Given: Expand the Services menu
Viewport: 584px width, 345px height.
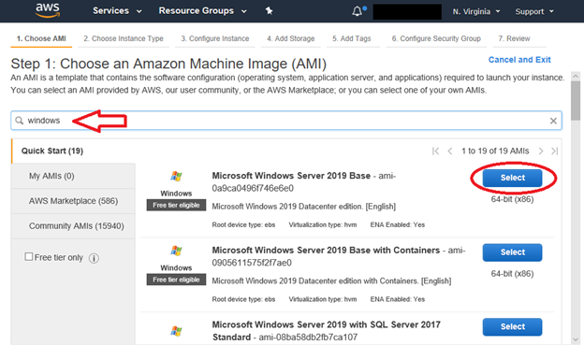Looking at the screenshot, I should tap(117, 11).
